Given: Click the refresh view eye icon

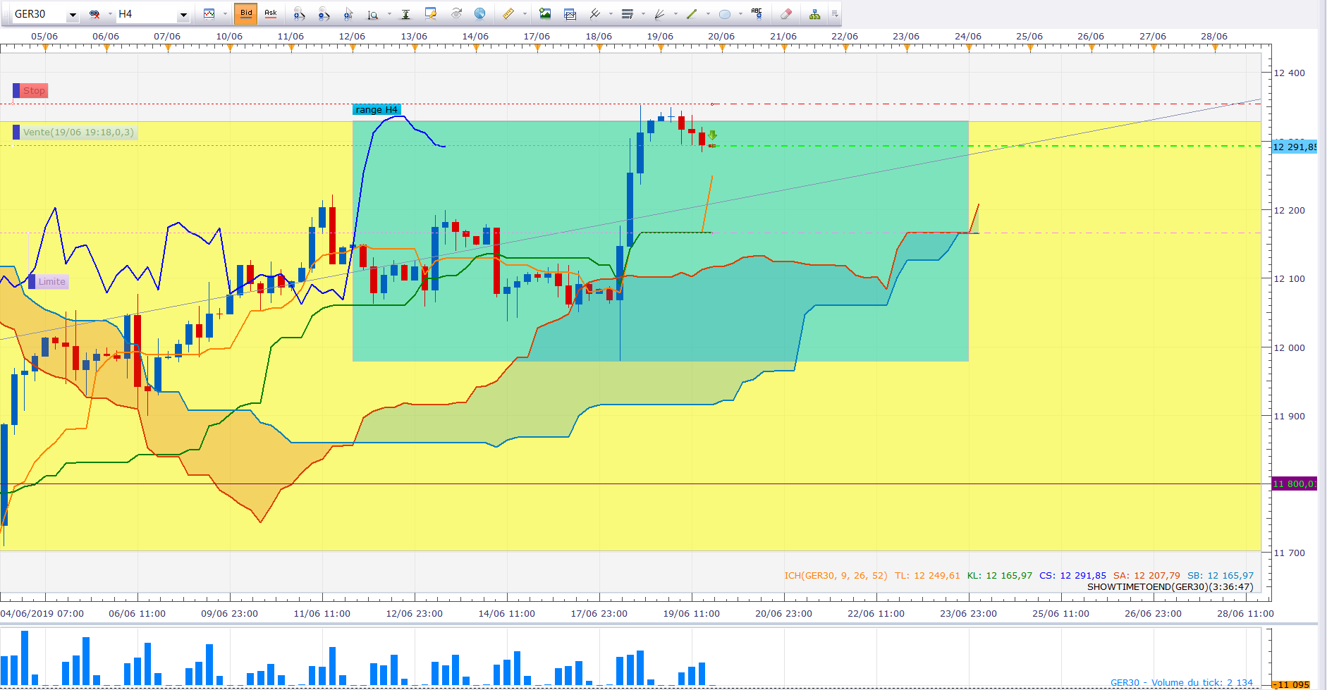Looking at the screenshot, I should 456,14.
